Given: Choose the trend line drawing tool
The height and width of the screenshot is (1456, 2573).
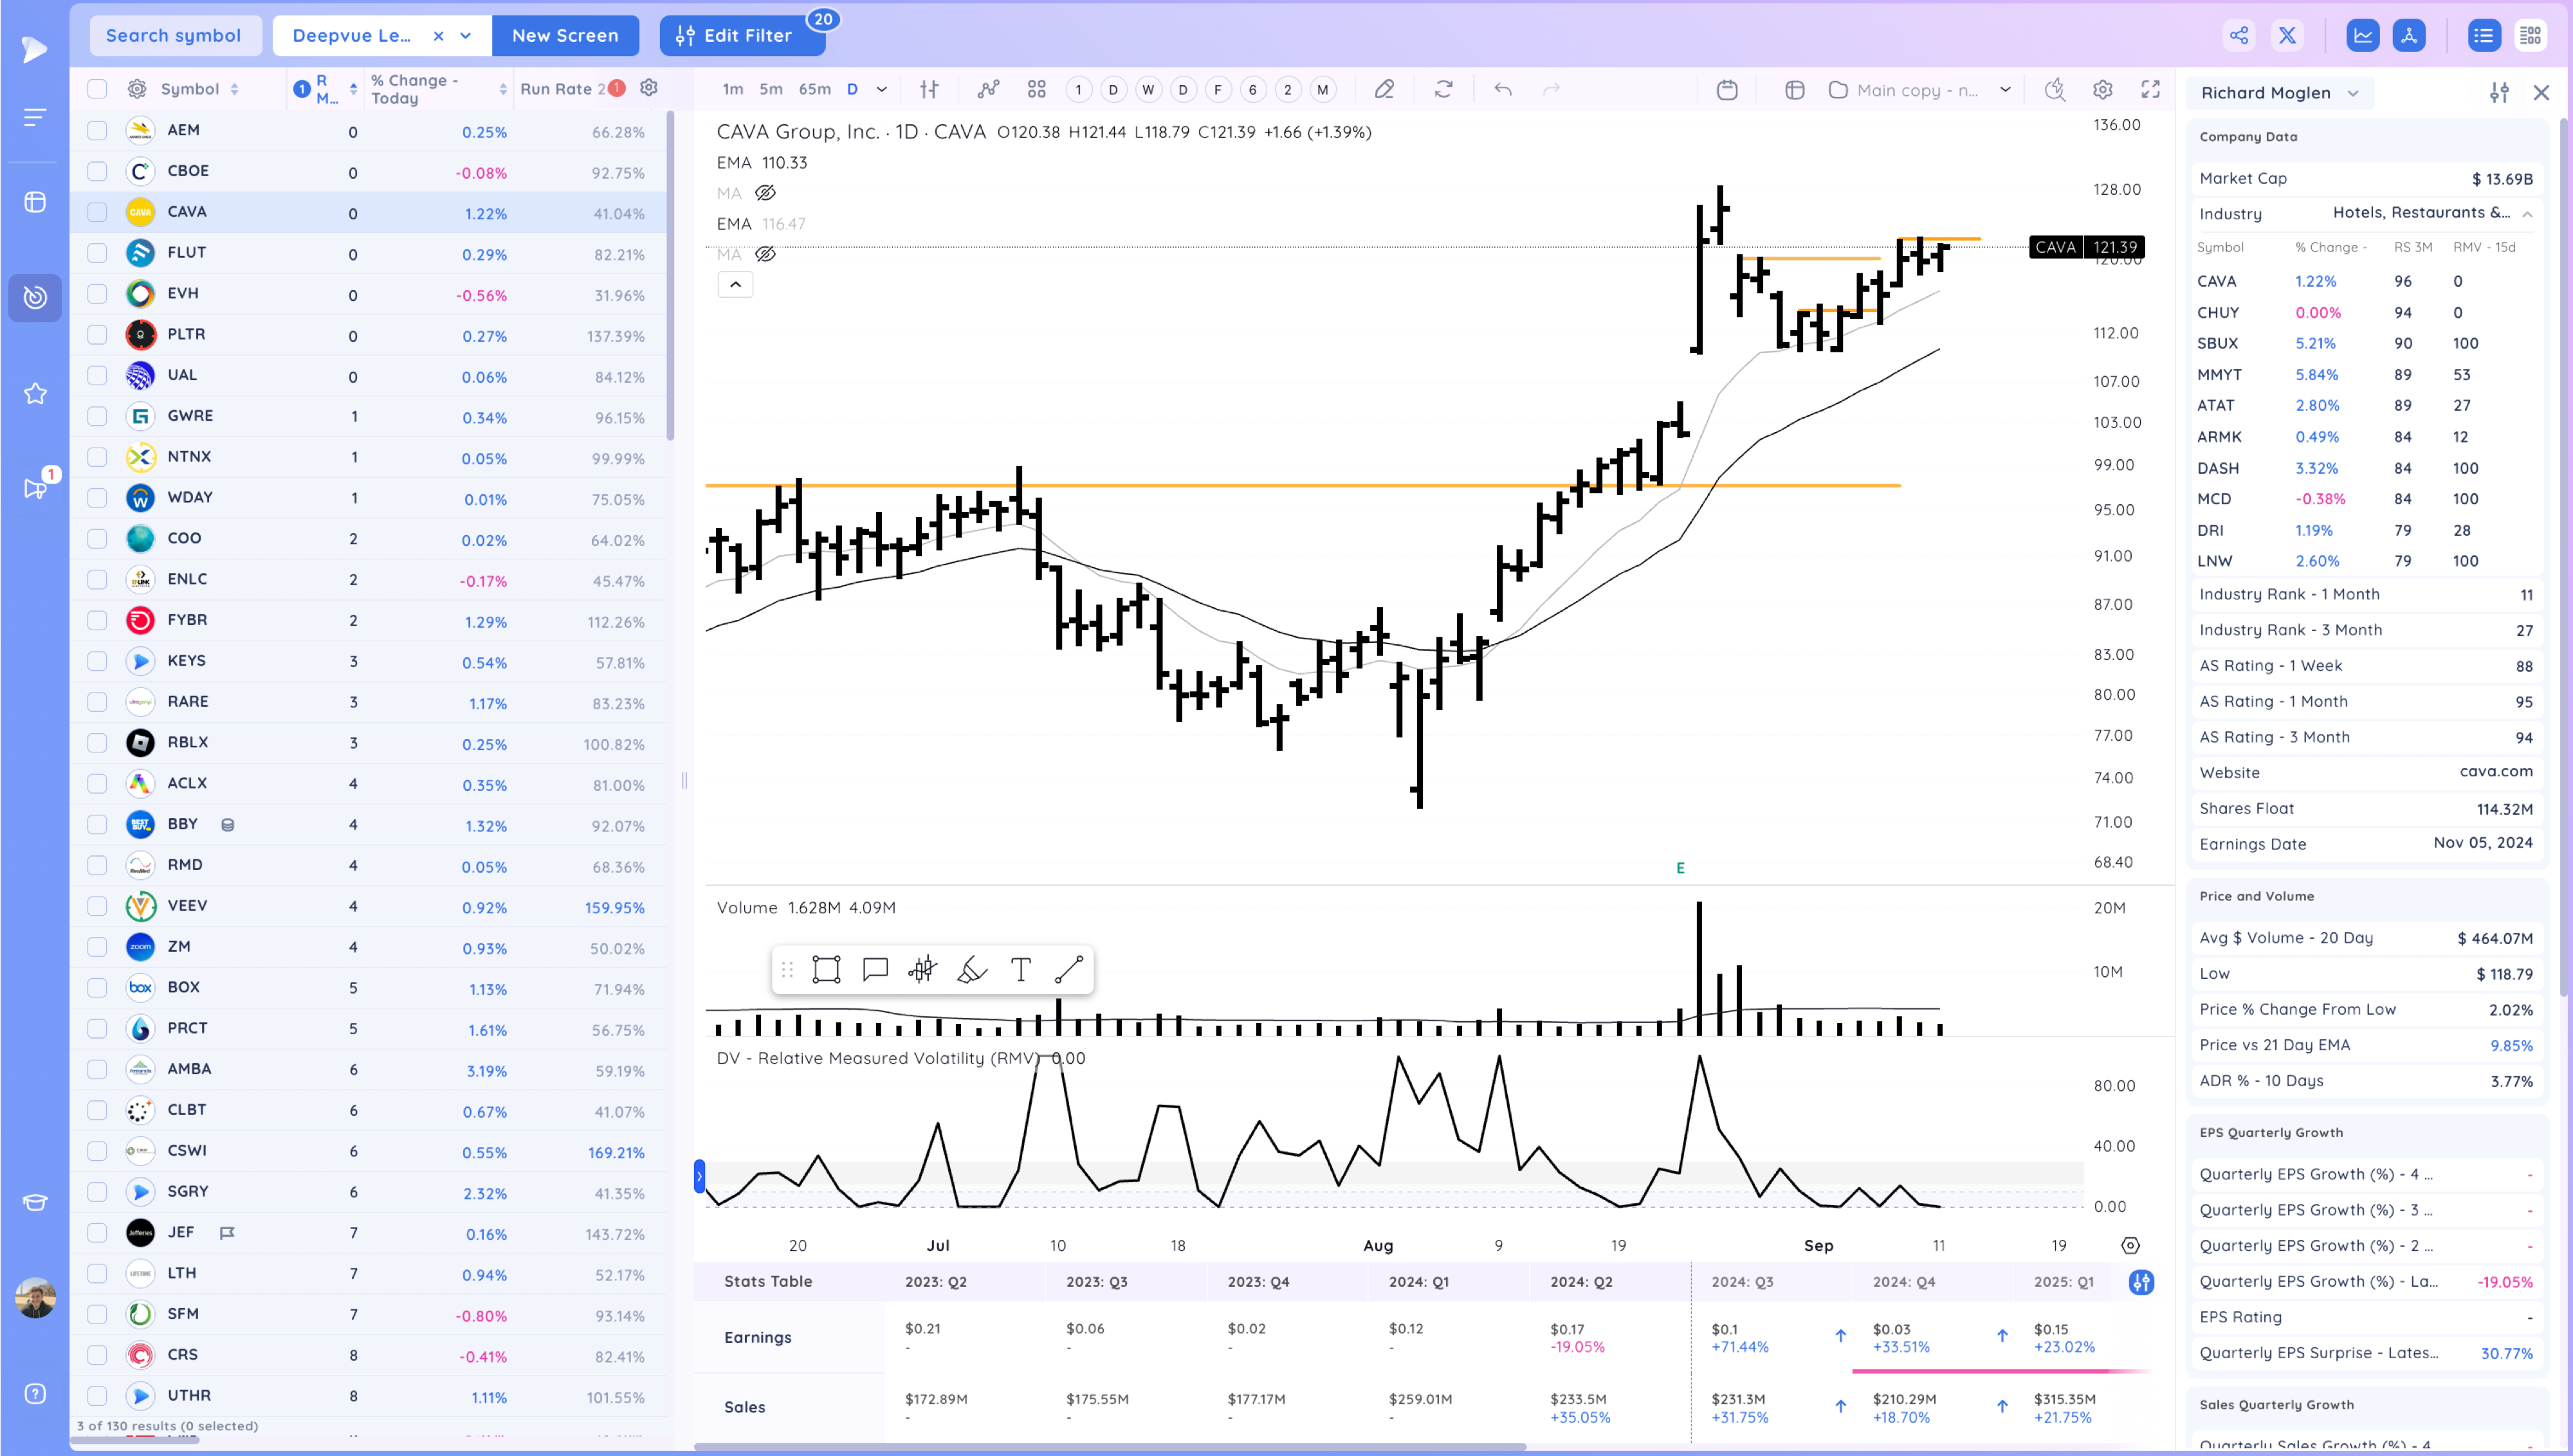Looking at the screenshot, I should click(1068, 969).
